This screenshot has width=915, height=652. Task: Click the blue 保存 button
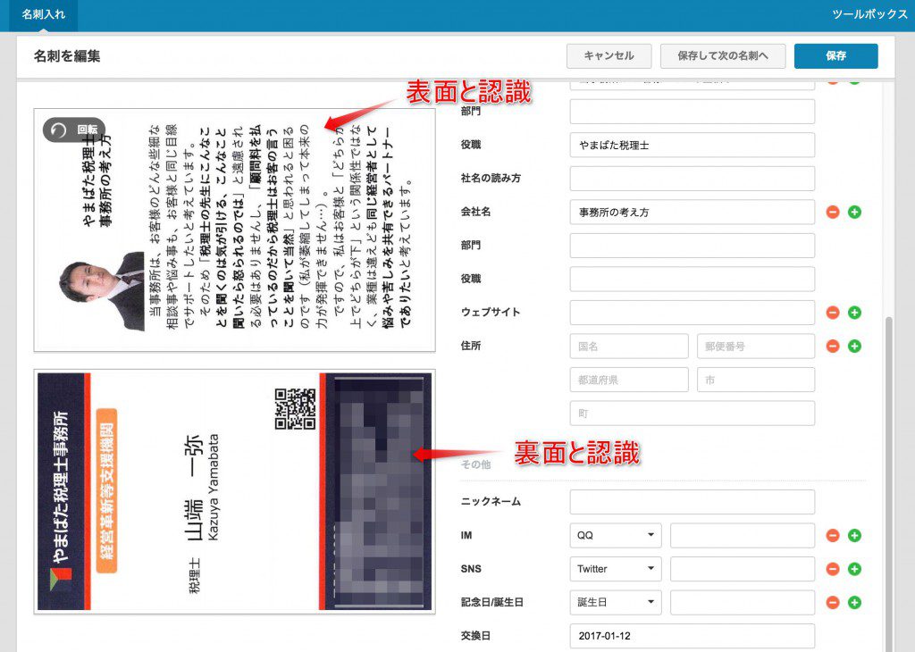[835, 56]
